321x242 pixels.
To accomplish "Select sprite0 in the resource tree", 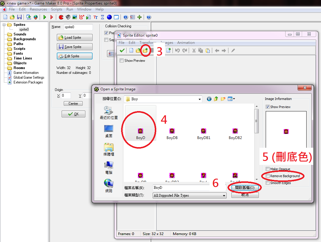I will coord(24,29).
